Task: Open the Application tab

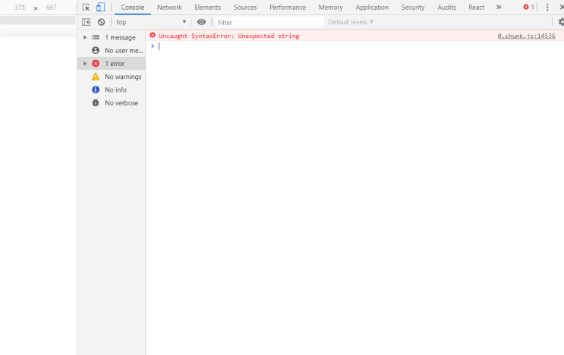Action: point(372,7)
